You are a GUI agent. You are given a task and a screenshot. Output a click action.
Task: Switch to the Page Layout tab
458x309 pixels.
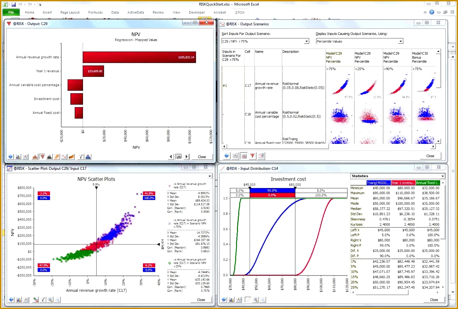70,12
